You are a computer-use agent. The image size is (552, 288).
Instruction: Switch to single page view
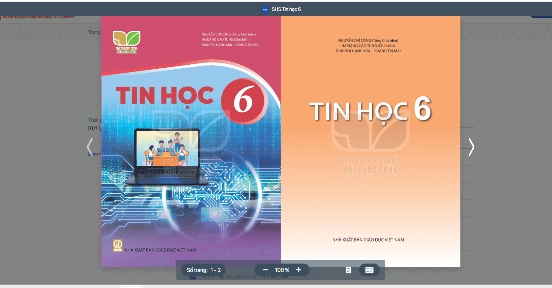[x=348, y=270]
